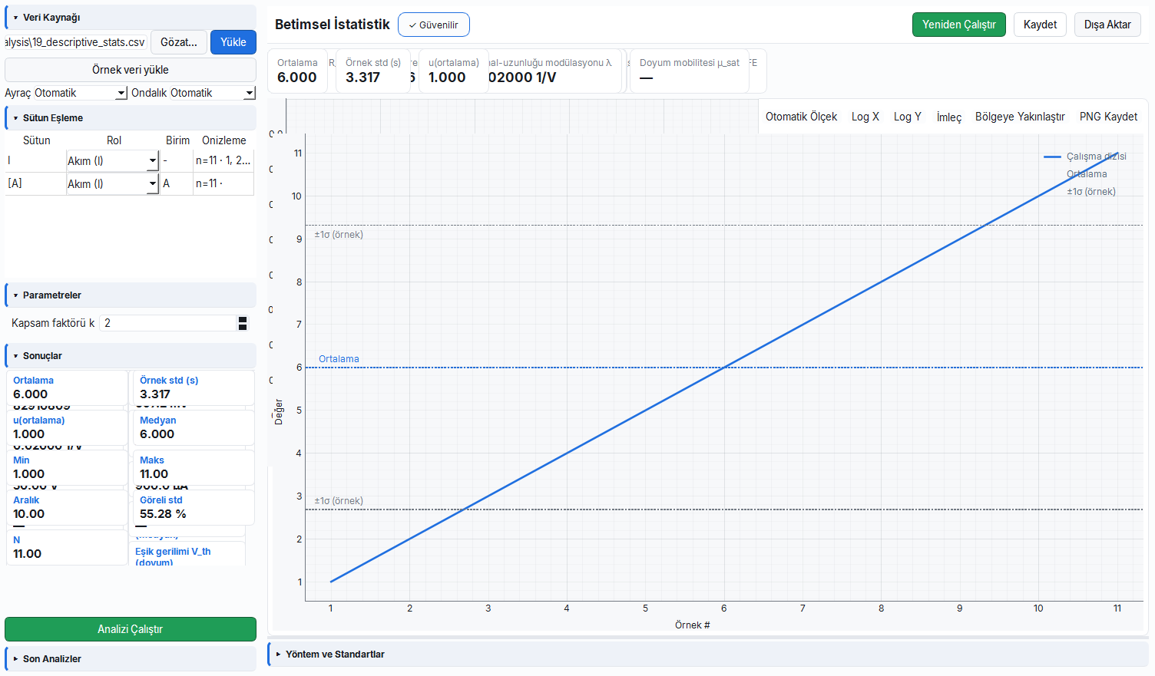Expand the Yöntem ve Standartlar section
Viewport: 1155px width, 676px height.
tap(708, 654)
